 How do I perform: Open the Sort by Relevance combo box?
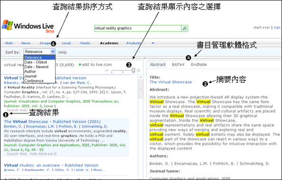point(39,52)
